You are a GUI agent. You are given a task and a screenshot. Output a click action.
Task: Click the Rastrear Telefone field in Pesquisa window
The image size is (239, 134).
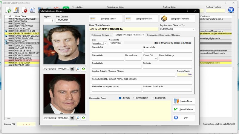[x=215, y=11]
